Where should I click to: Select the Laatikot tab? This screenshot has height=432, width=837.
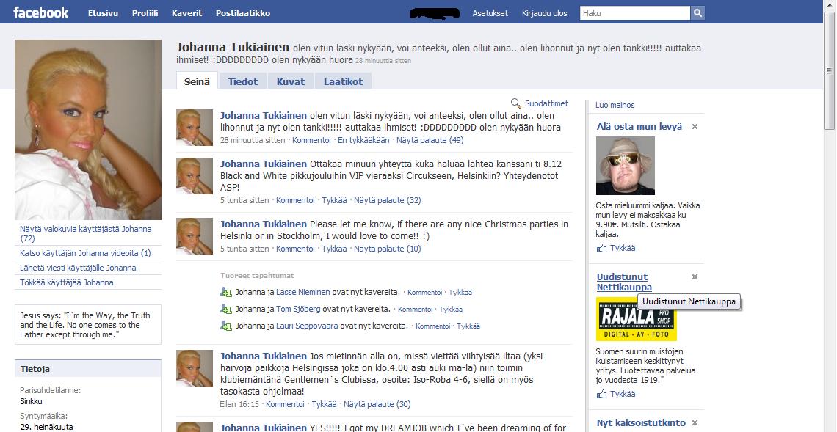click(x=343, y=81)
